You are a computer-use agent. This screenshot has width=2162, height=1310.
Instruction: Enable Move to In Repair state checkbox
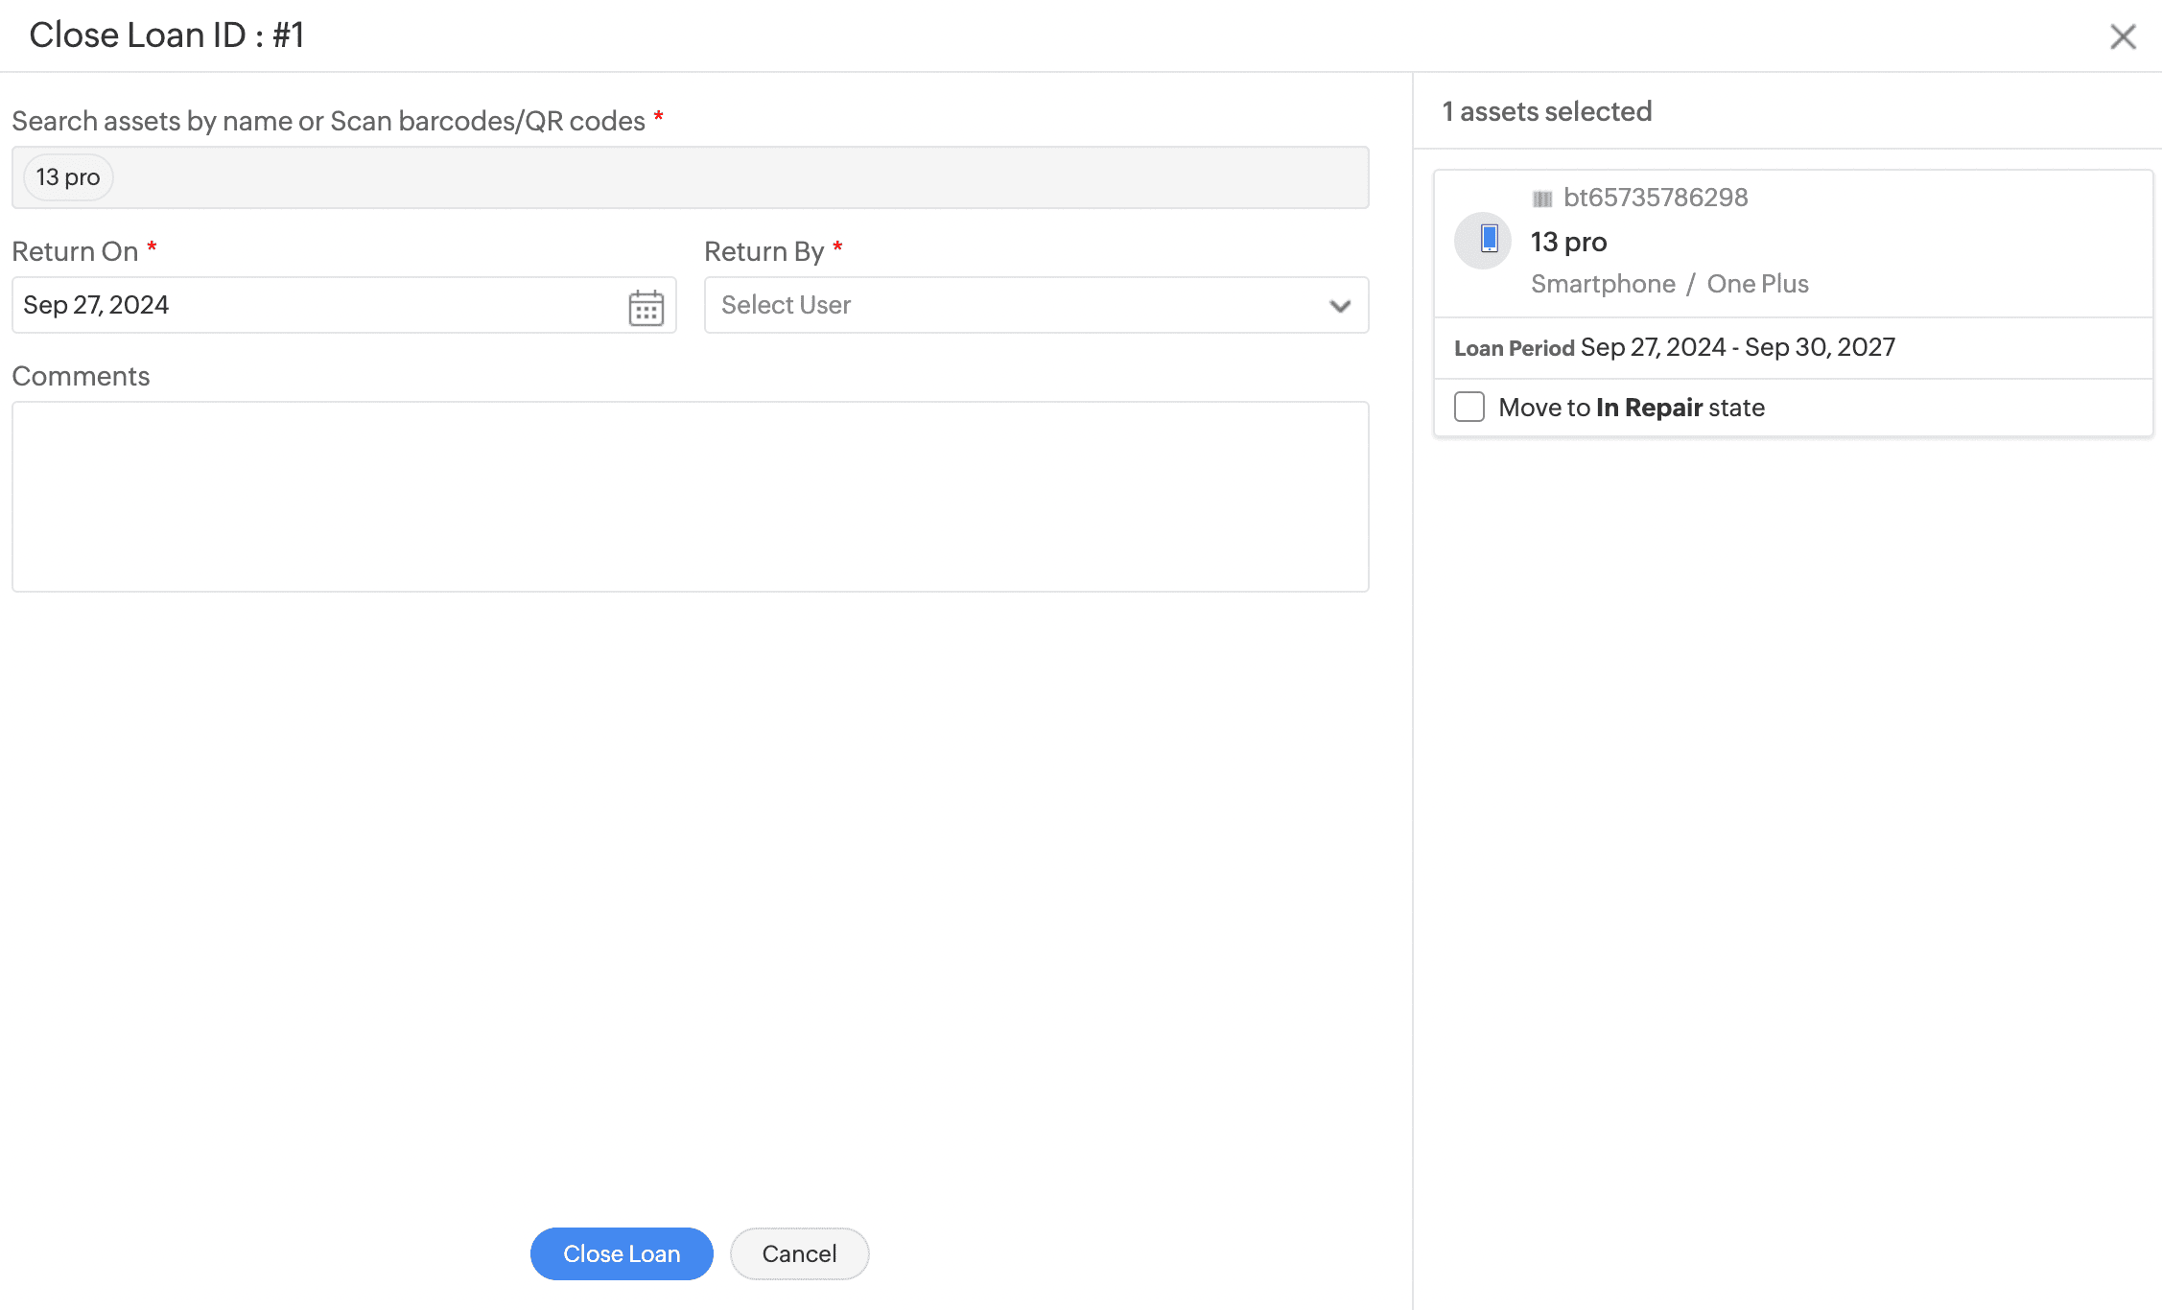tap(1469, 407)
